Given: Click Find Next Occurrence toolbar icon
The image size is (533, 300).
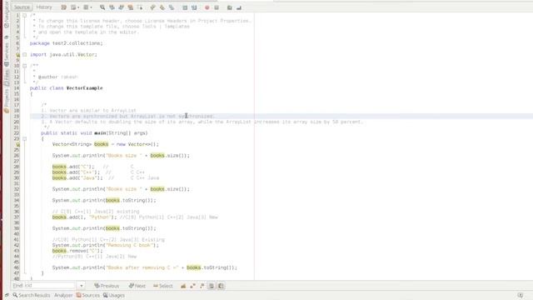Looking at the screenshot, I should [122, 7].
